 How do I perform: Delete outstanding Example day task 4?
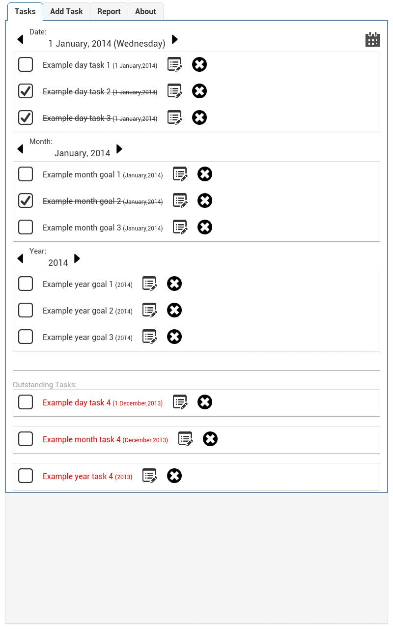205,402
